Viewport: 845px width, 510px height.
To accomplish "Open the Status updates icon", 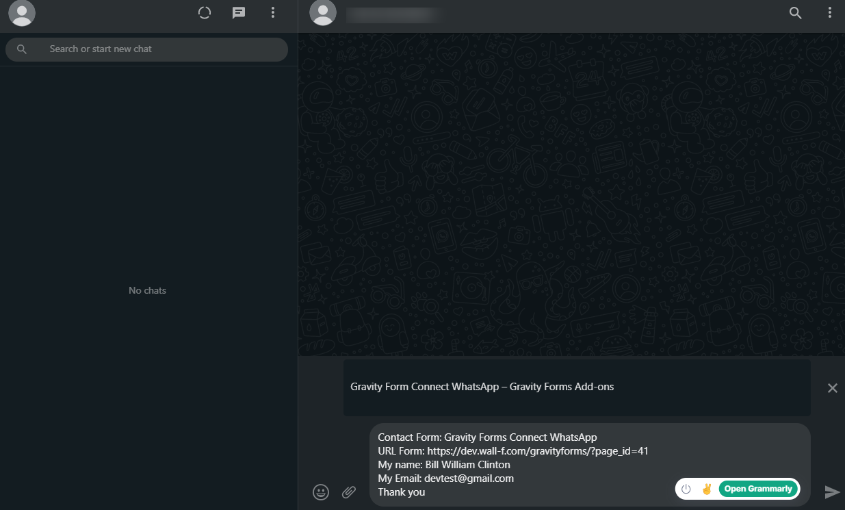I will click(x=204, y=13).
